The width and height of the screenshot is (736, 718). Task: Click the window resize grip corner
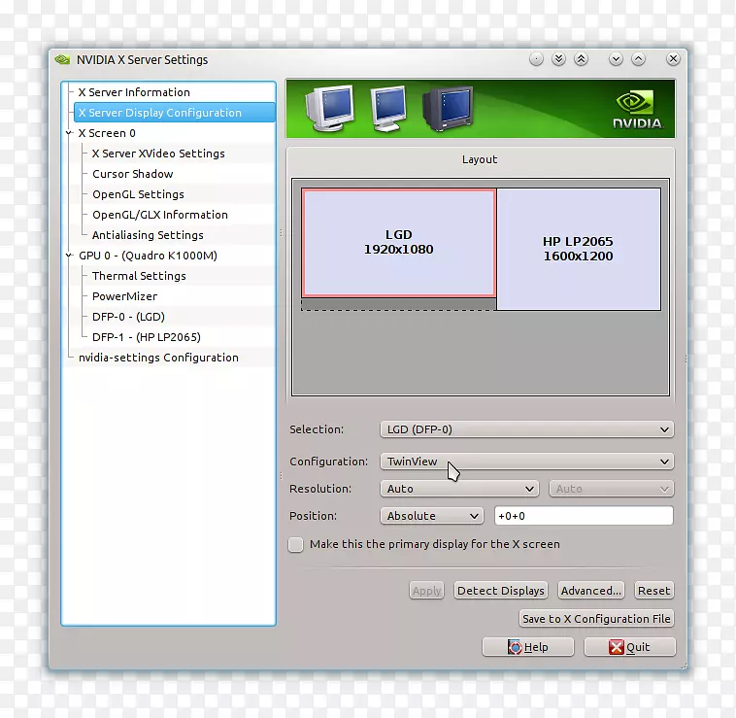[684, 666]
